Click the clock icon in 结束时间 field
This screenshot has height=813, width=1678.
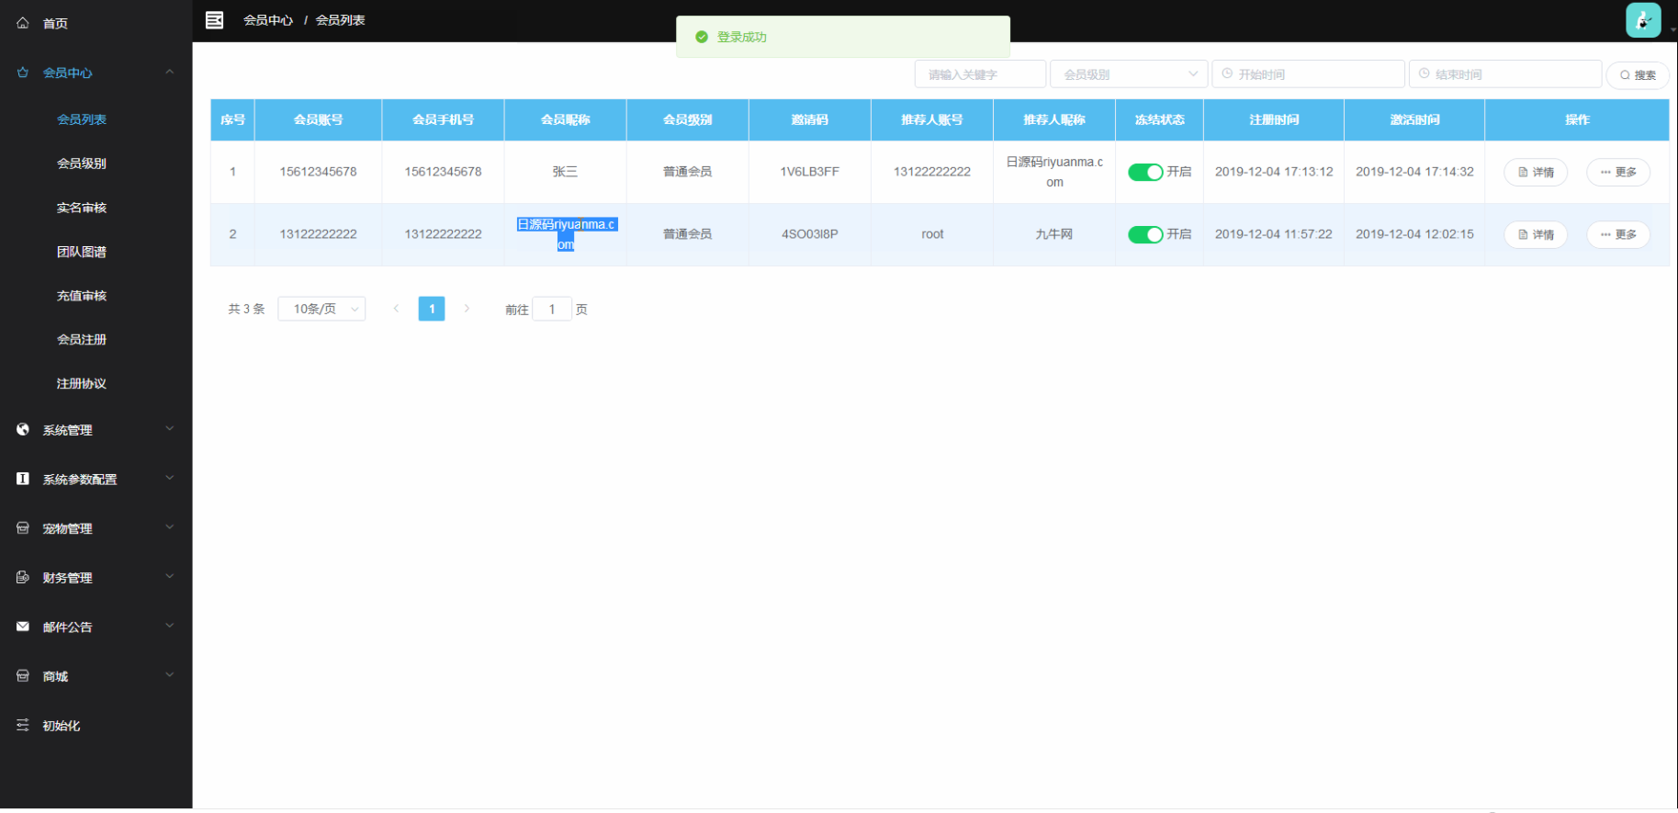click(x=1425, y=73)
